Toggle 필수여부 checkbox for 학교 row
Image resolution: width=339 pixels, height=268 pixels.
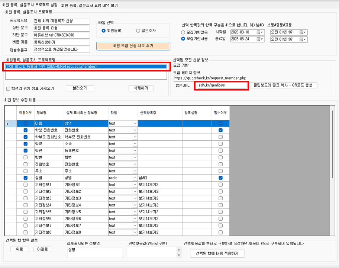click(x=220, y=144)
